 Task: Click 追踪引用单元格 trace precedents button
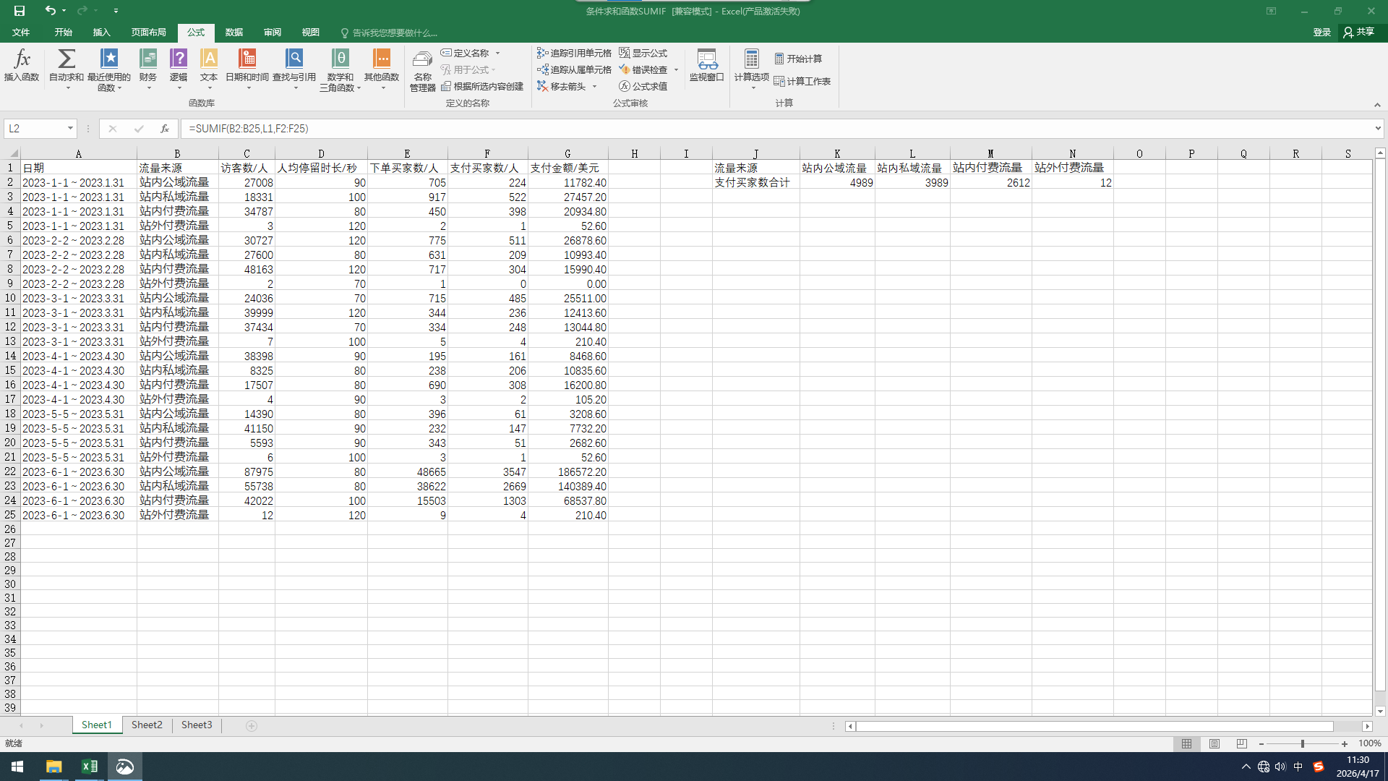pyautogui.click(x=574, y=53)
